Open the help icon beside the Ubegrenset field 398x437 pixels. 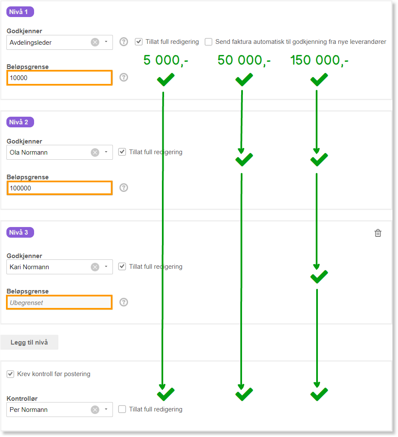[124, 302]
